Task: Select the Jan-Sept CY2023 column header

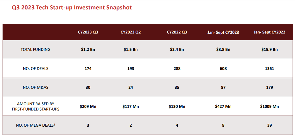Action: point(223,32)
